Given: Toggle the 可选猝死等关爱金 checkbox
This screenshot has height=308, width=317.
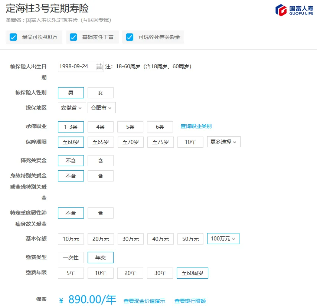Looking at the screenshot, I should pyautogui.click(x=130, y=37).
